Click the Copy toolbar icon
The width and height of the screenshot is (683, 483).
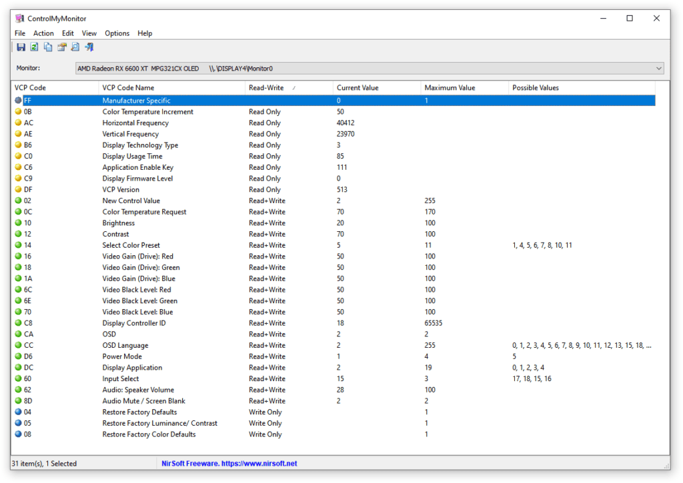point(48,47)
